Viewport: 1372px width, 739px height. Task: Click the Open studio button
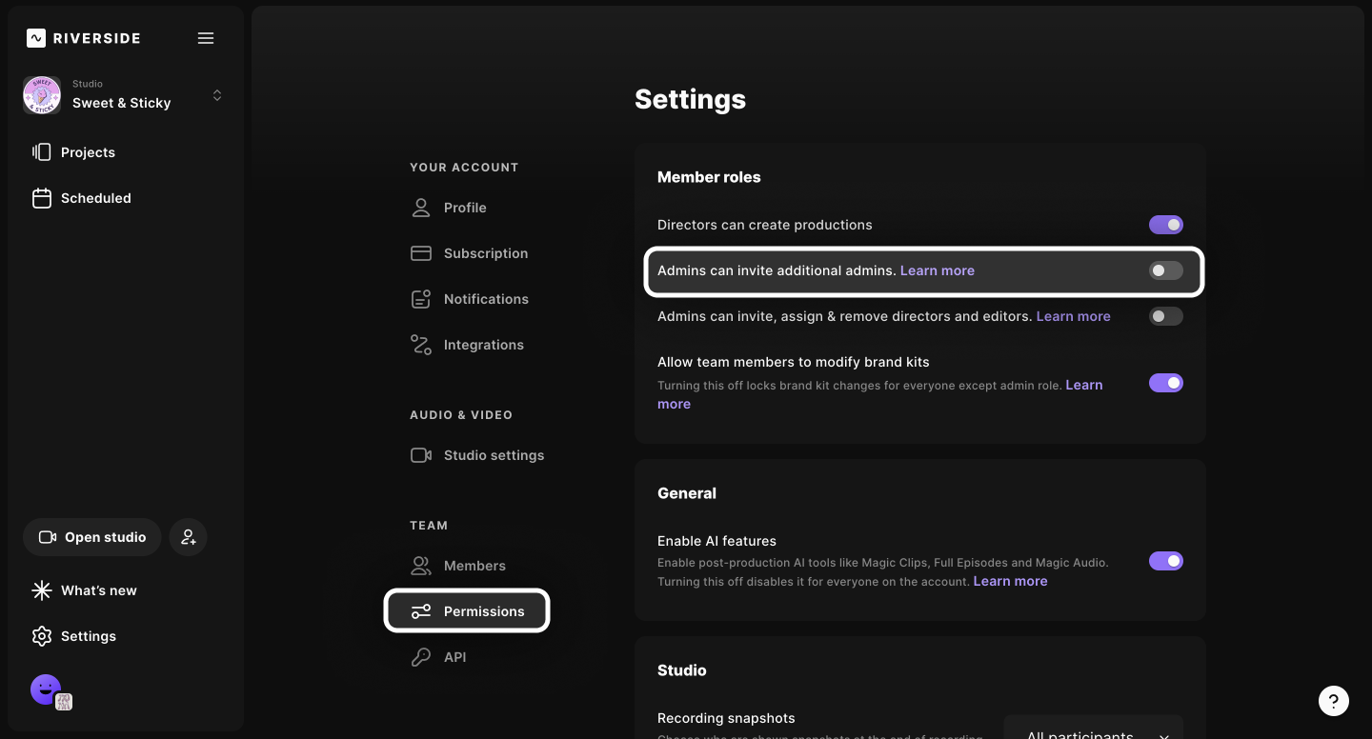[x=92, y=537]
